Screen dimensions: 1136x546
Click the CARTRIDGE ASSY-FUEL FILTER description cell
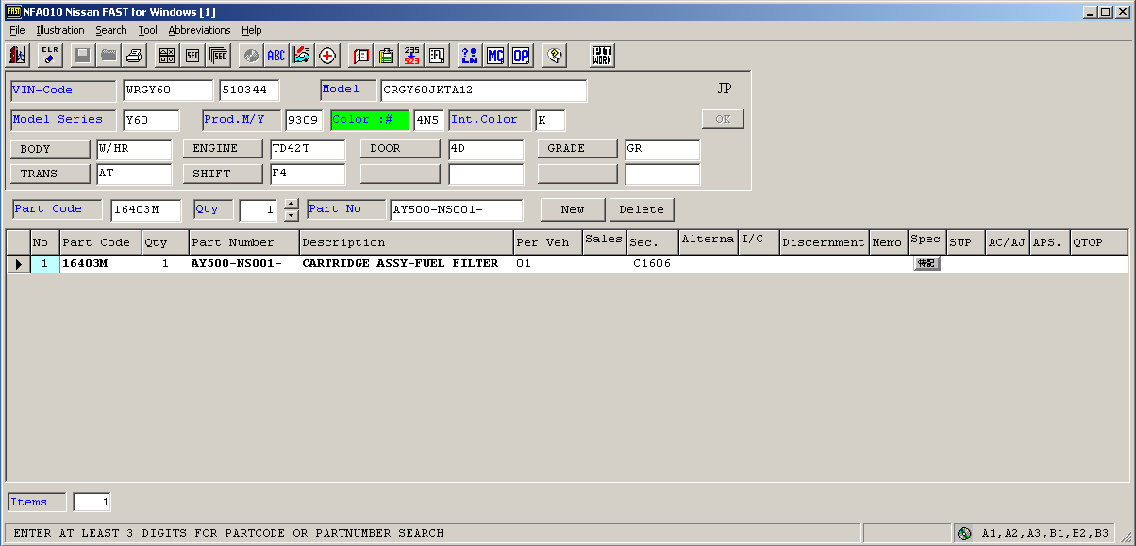click(407, 264)
